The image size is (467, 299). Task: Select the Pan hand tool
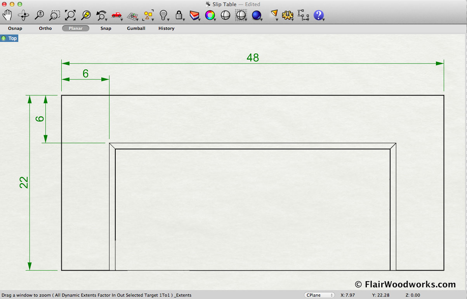click(7, 15)
